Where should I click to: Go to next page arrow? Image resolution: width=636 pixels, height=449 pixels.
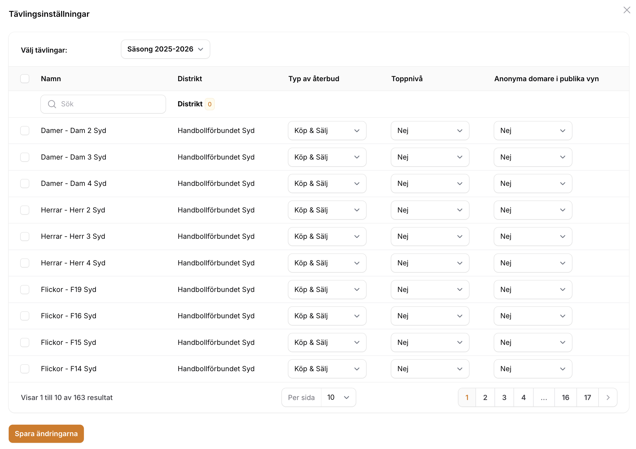tap(608, 397)
